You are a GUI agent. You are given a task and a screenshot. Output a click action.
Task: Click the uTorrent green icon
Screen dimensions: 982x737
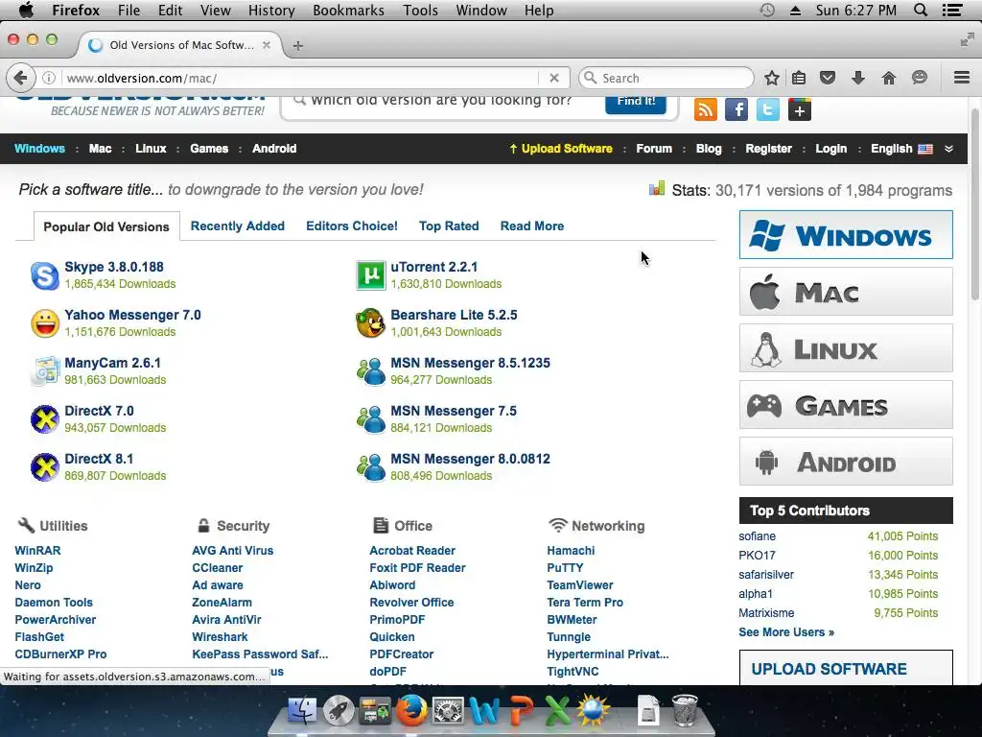[371, 275]
